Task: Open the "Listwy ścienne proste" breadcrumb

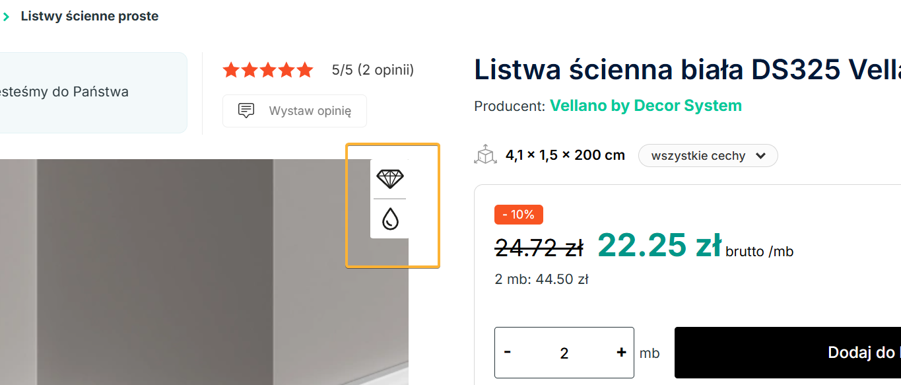Action: pyautogui.click(x=90, y=17)
